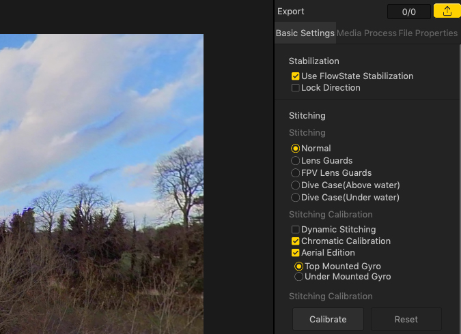The height and width of the screenshot is (334, 461).
Task: Switch to the Basic Settings tab
Action: click(x=305, y=33)
